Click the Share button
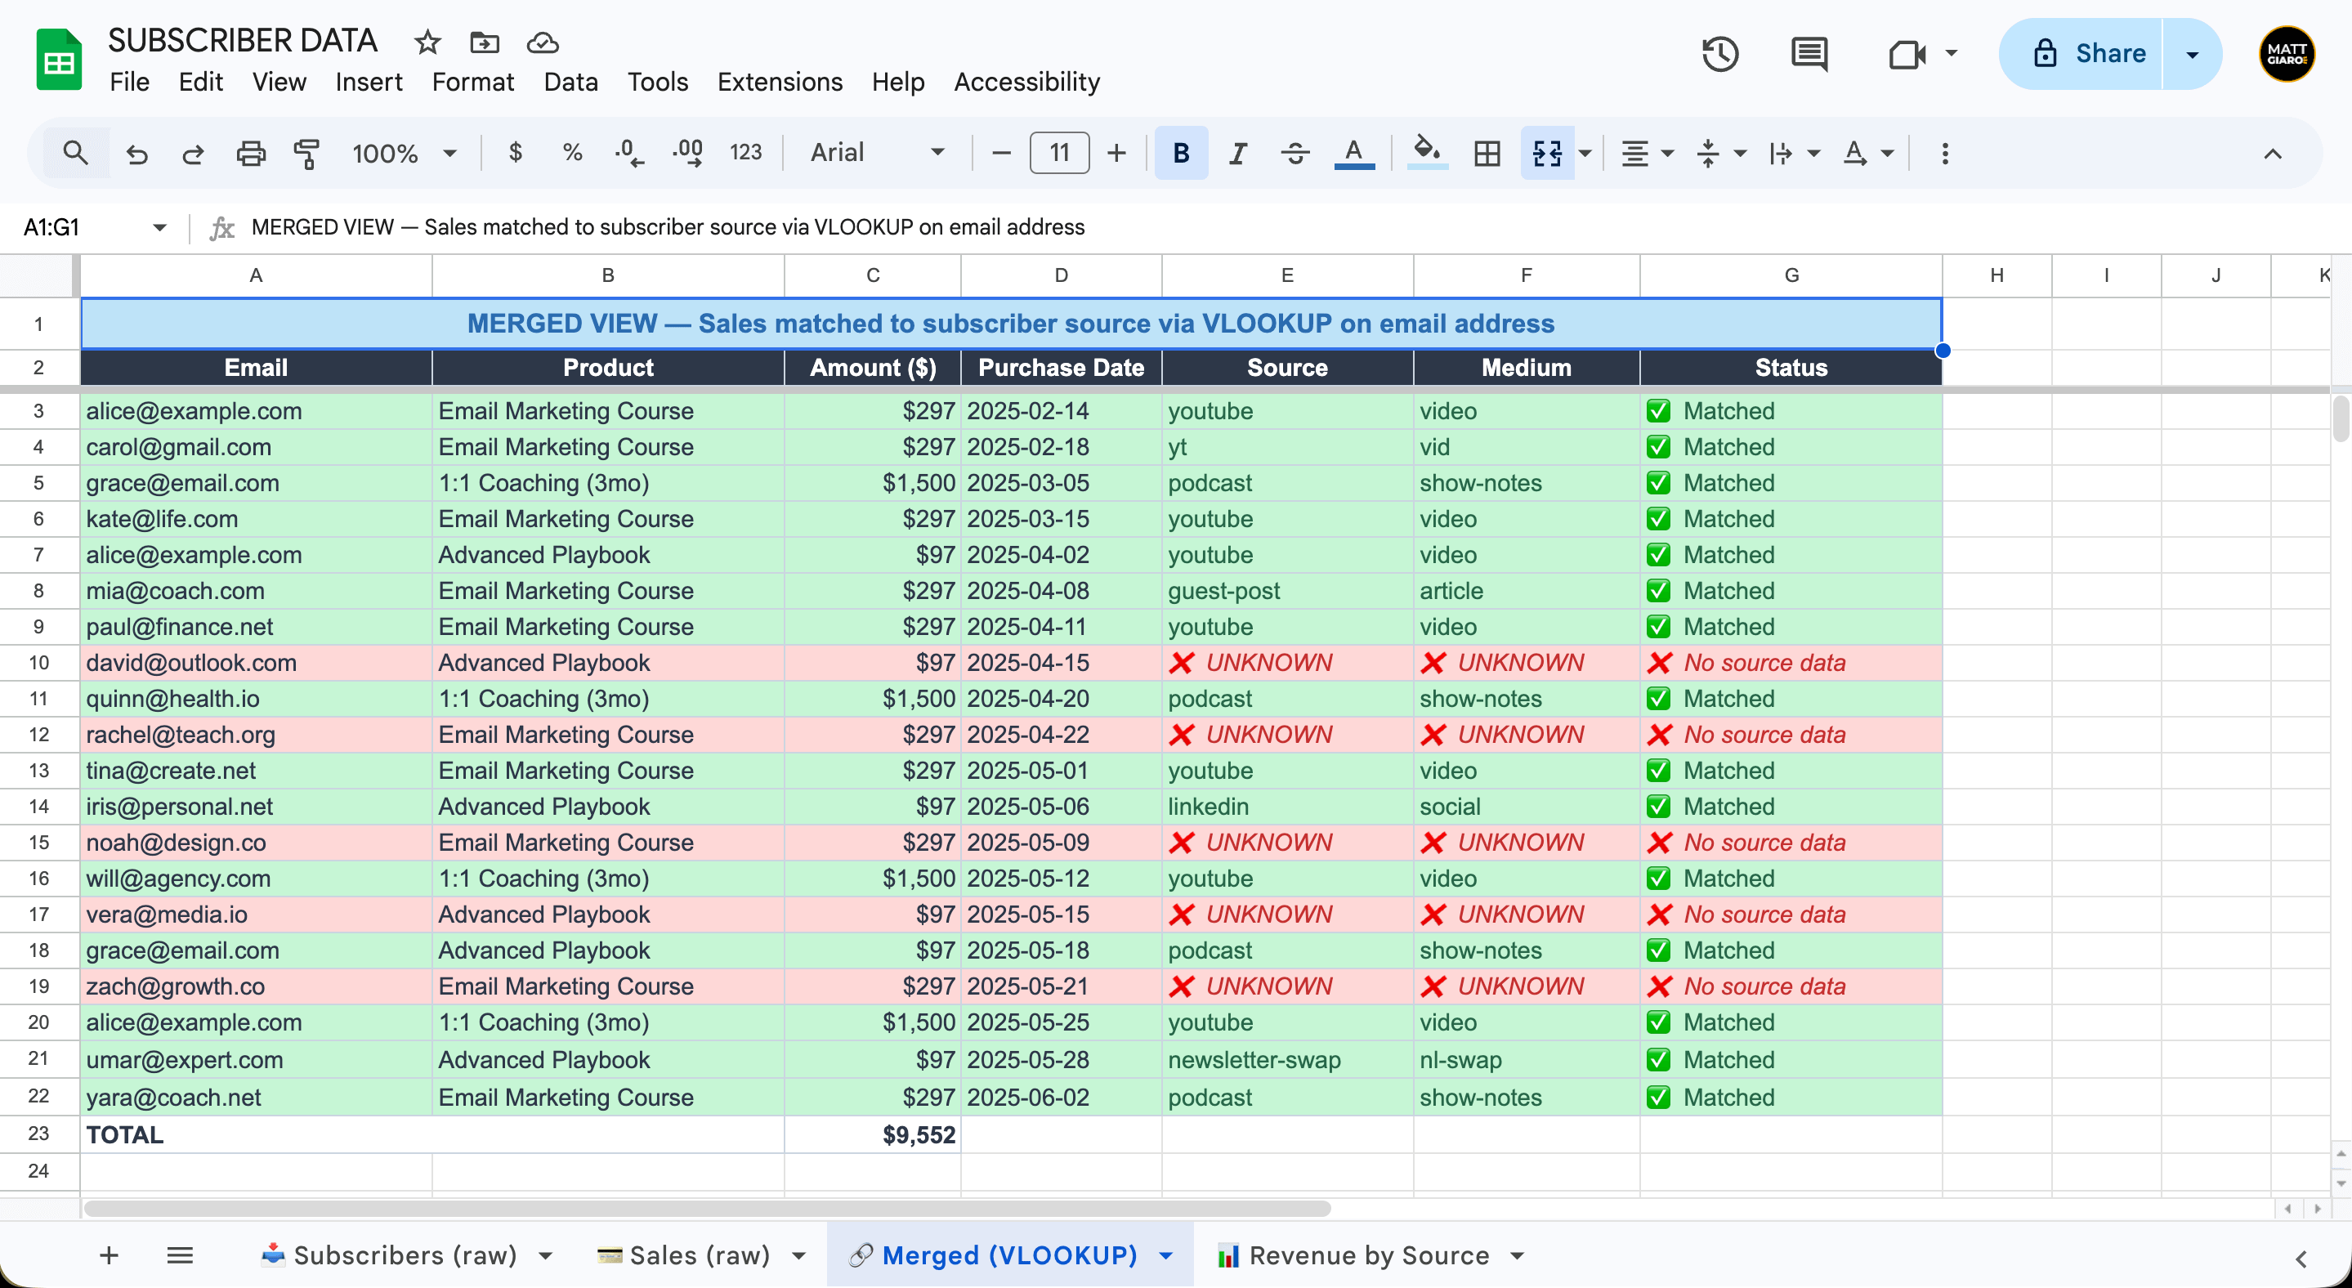 pos(2110,54)
